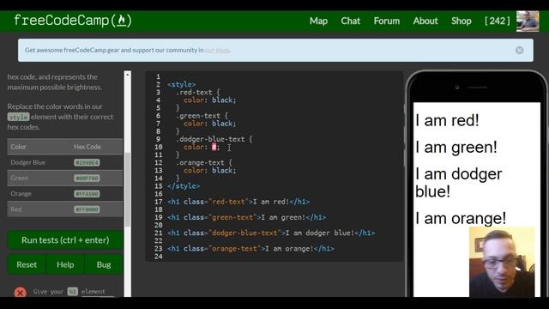Click 'color: black;' on line 4
The image size is (549, 309).
click(209, 100)
